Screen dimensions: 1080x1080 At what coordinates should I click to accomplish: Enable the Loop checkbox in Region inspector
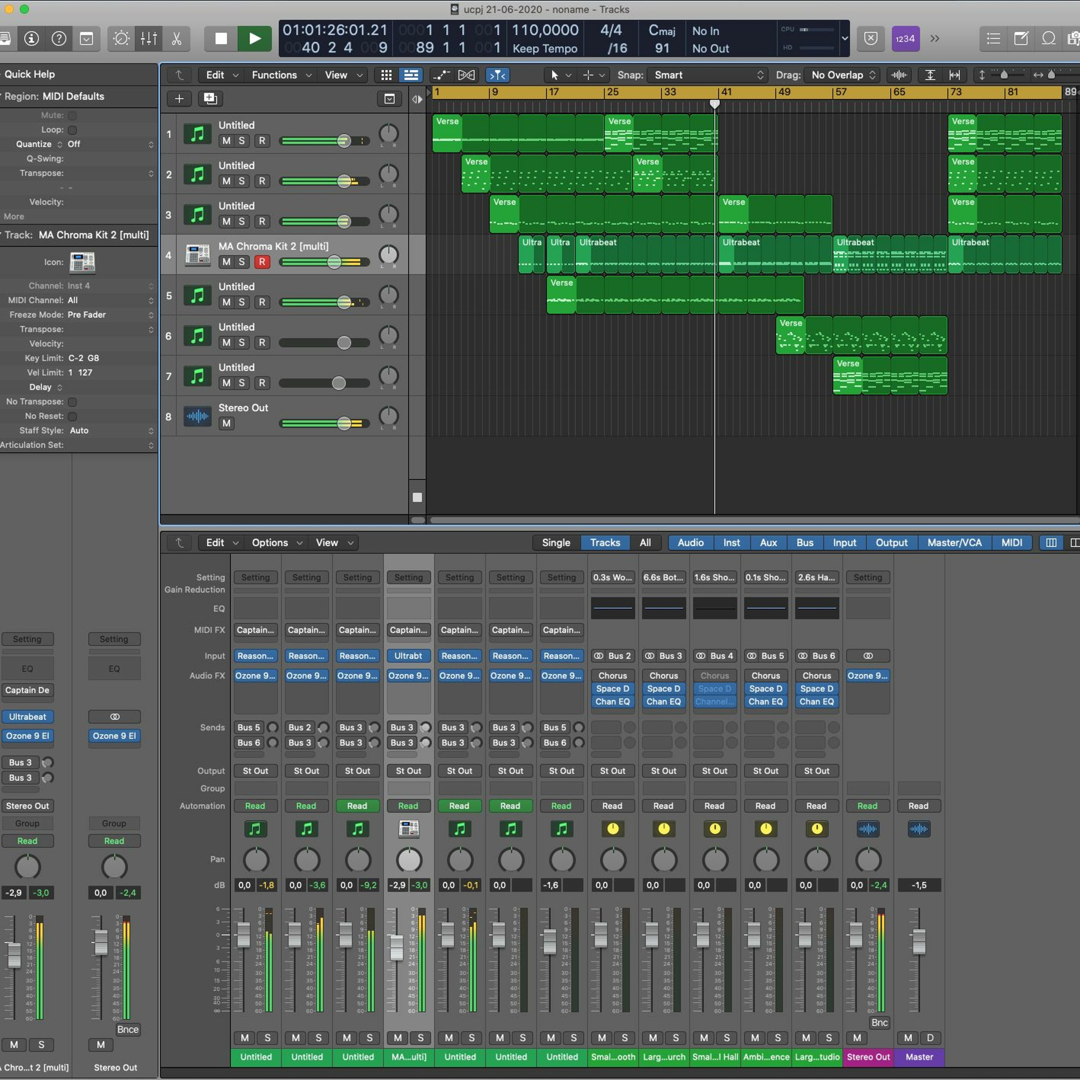tap(72, 130)
